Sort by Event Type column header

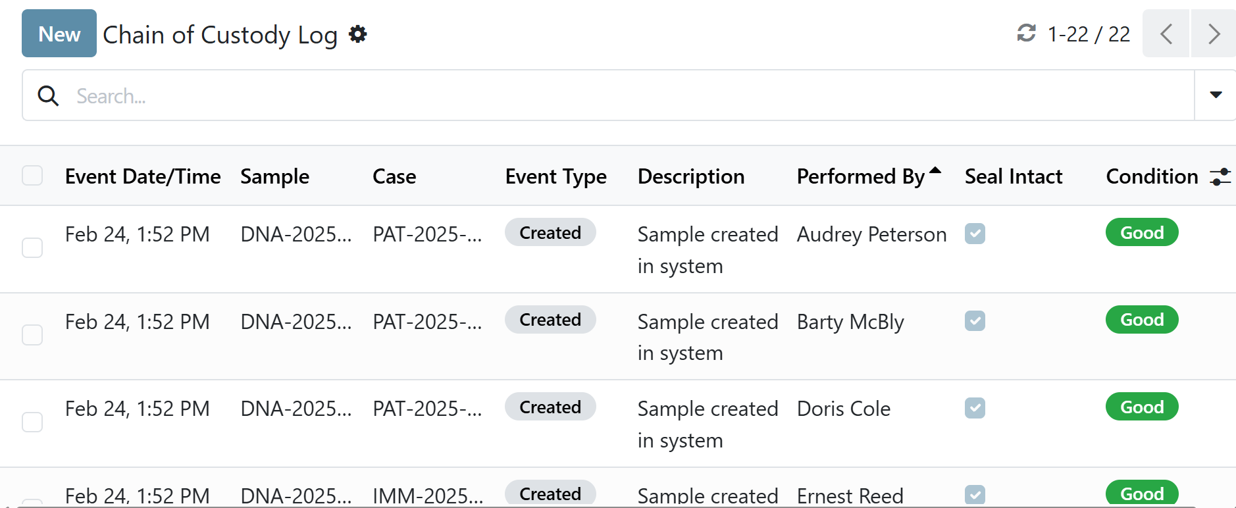pyautogui.click(x=555, y=176)
